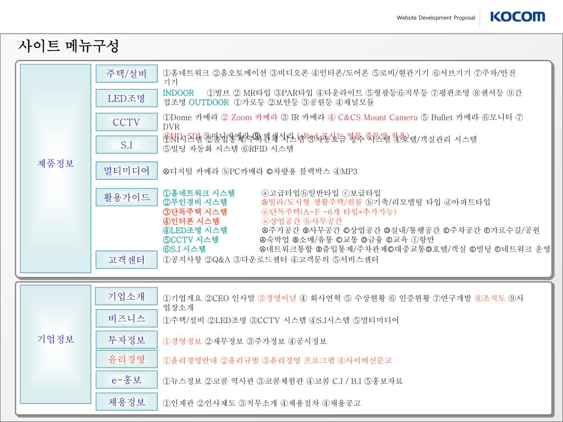The image size is (563, 422).
Task: Click the ⑤서비스센터 item
Action: click(355, 259)
